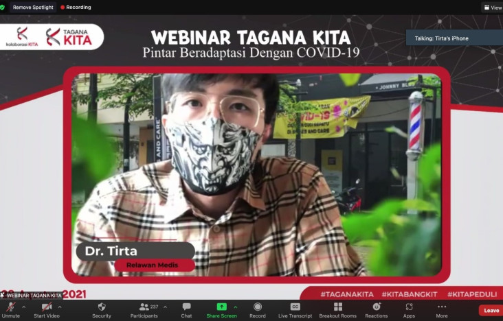Open Breakout Rooms
Image resolution: width=503 pixels, height=321 pixels.
pos(338,310)
